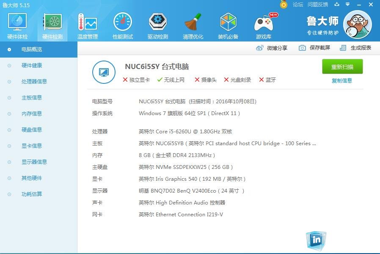Viewport: 380px width, 254px height.
Task: Select the 硬件检测 hardware detection icon
Action: pos(52,26)
